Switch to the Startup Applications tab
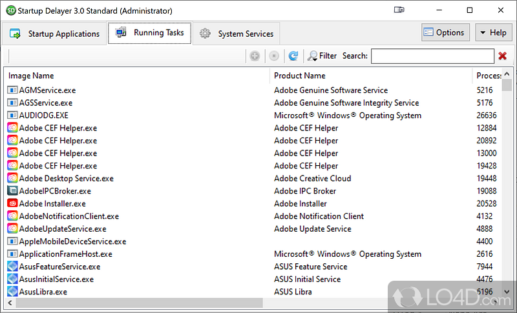This screenshot has height=313, width=517. tap(55, 34)
